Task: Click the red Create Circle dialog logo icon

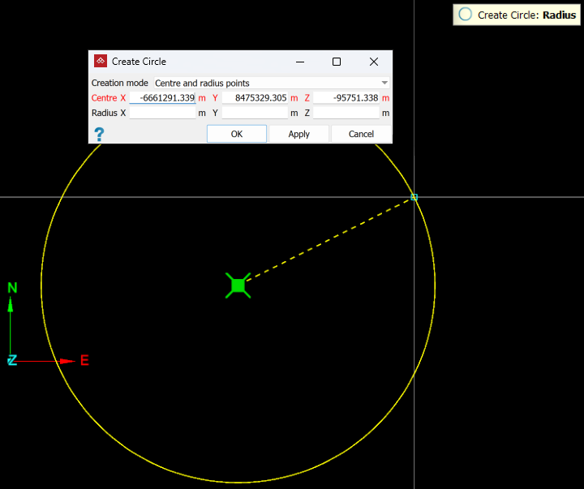Action: point(101,62)
